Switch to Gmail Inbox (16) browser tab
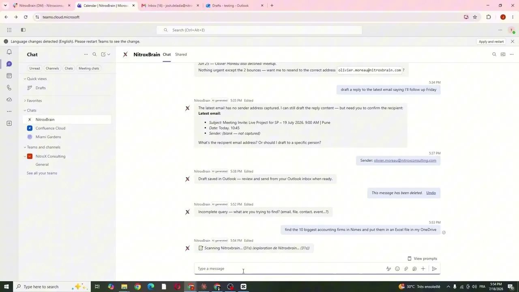This screenshot has width=519, height=292. click(x=170, y=6)
